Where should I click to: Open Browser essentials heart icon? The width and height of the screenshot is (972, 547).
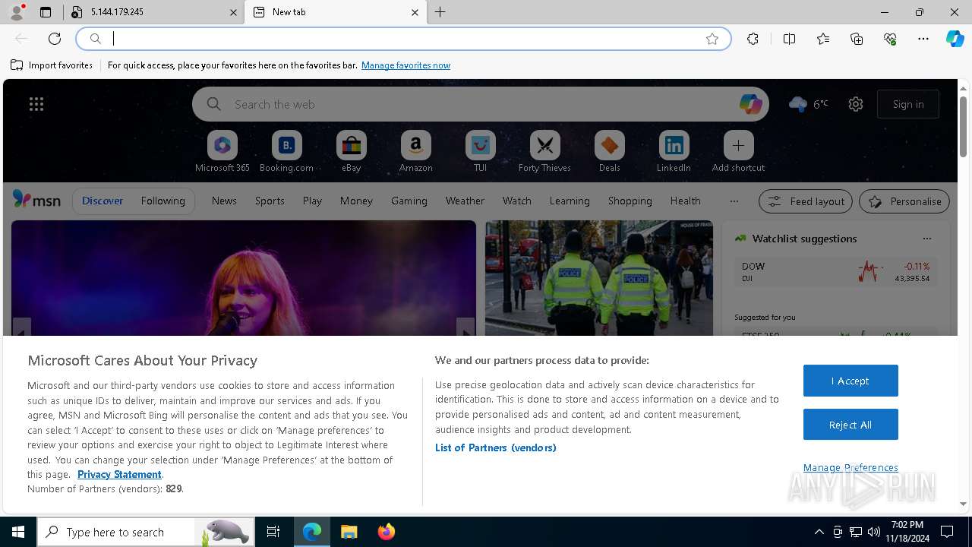pos(890,39)
